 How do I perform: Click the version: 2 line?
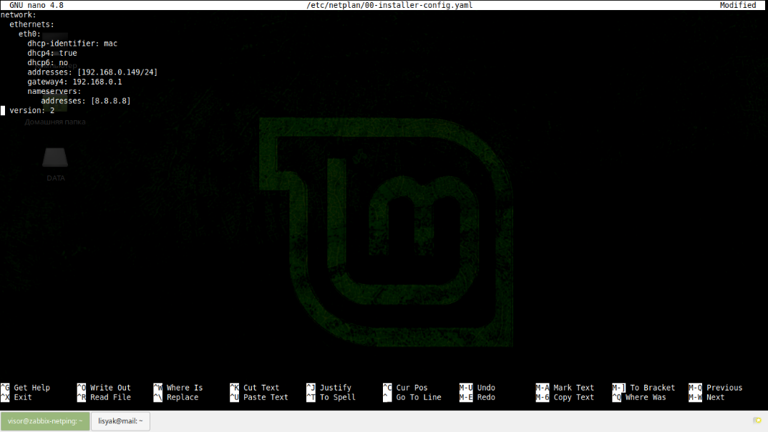click(x=31, y=110)
